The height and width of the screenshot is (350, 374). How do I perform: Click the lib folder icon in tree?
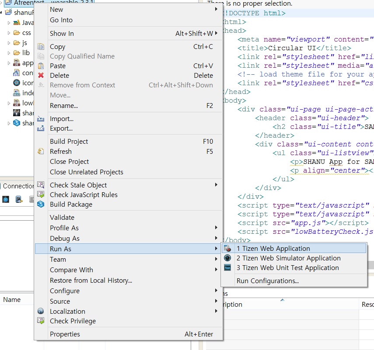17,52
